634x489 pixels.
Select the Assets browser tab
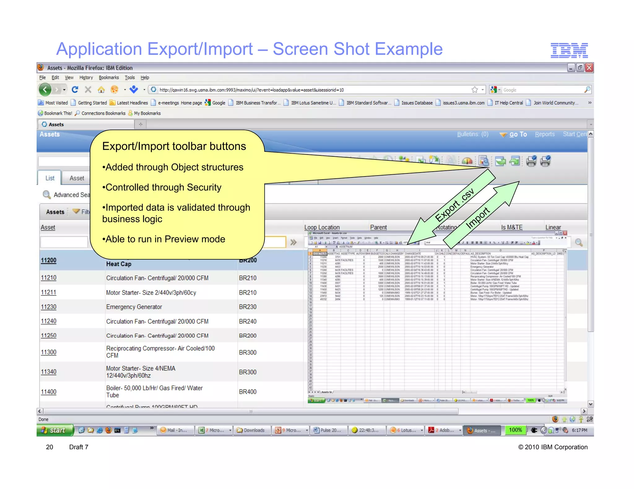pos(86,124)
